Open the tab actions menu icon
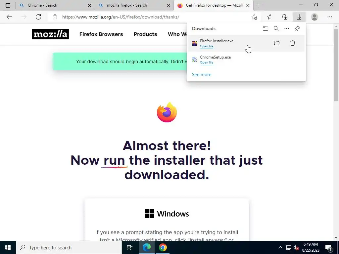Image resolution: width=339 pixels, height=254 pixels. 8,5
